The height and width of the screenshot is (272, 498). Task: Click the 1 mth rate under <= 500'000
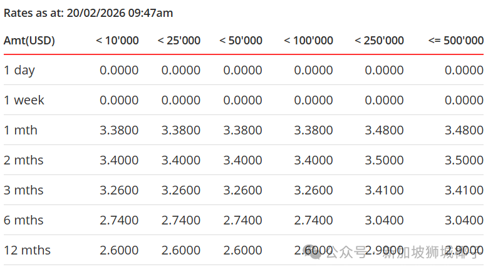pos(464,130)
